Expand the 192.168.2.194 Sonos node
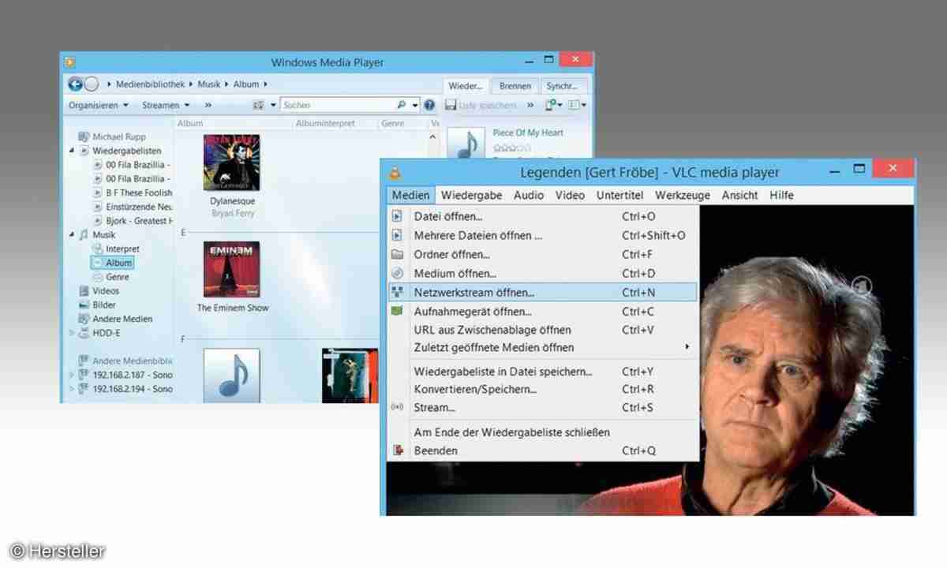The image size is (947, 568). [73, 389]
